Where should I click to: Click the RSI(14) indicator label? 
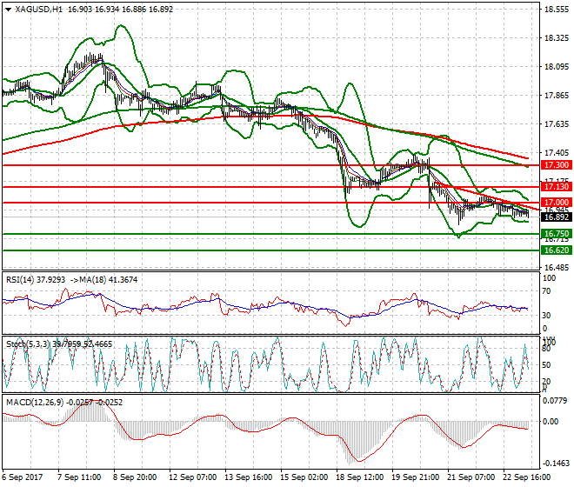(23, 279)
